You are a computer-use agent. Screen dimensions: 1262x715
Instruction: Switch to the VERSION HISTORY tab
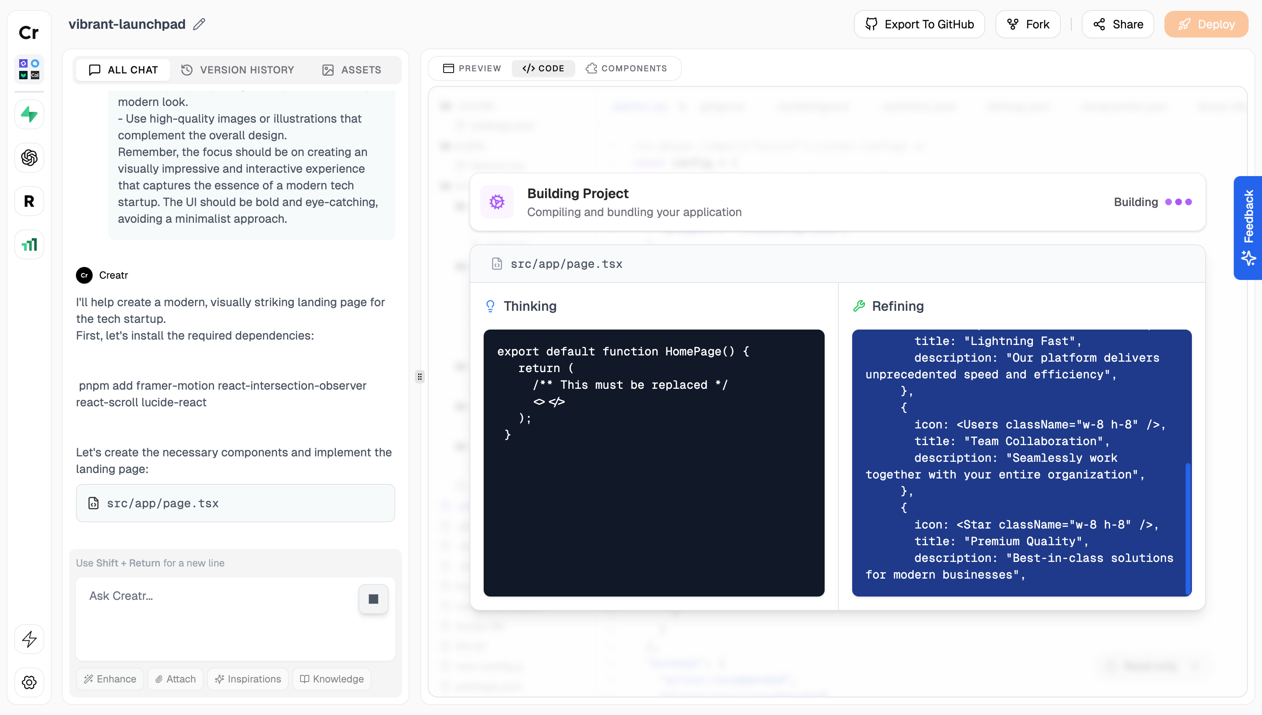pos(237,69)
